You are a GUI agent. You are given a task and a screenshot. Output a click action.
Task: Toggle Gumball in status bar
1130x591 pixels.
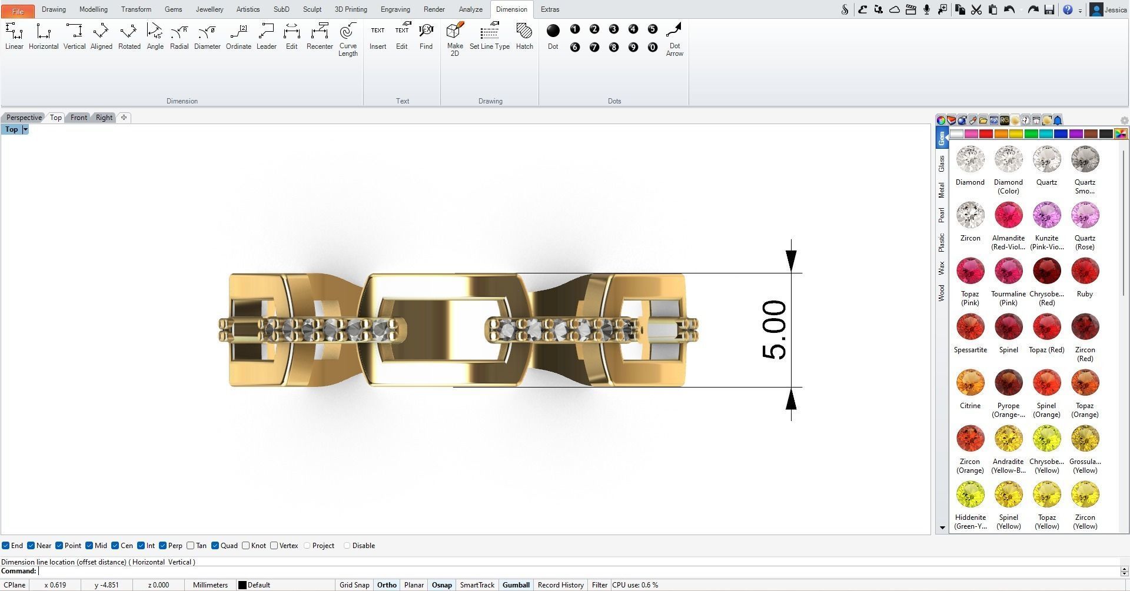coord(516,585)
